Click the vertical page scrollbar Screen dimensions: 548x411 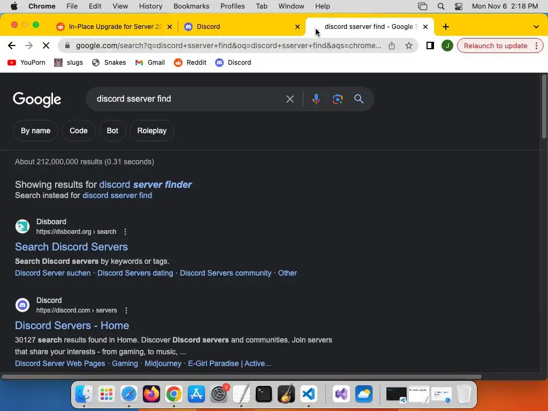click(544, 106)
